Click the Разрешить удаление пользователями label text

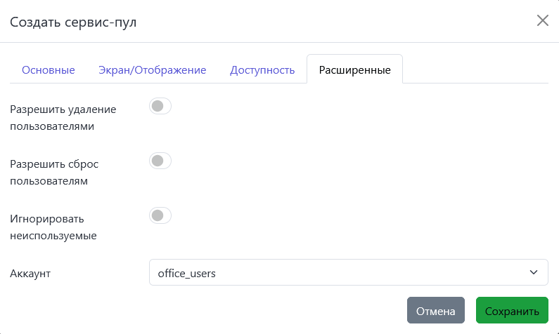click(x=63, y=118)
